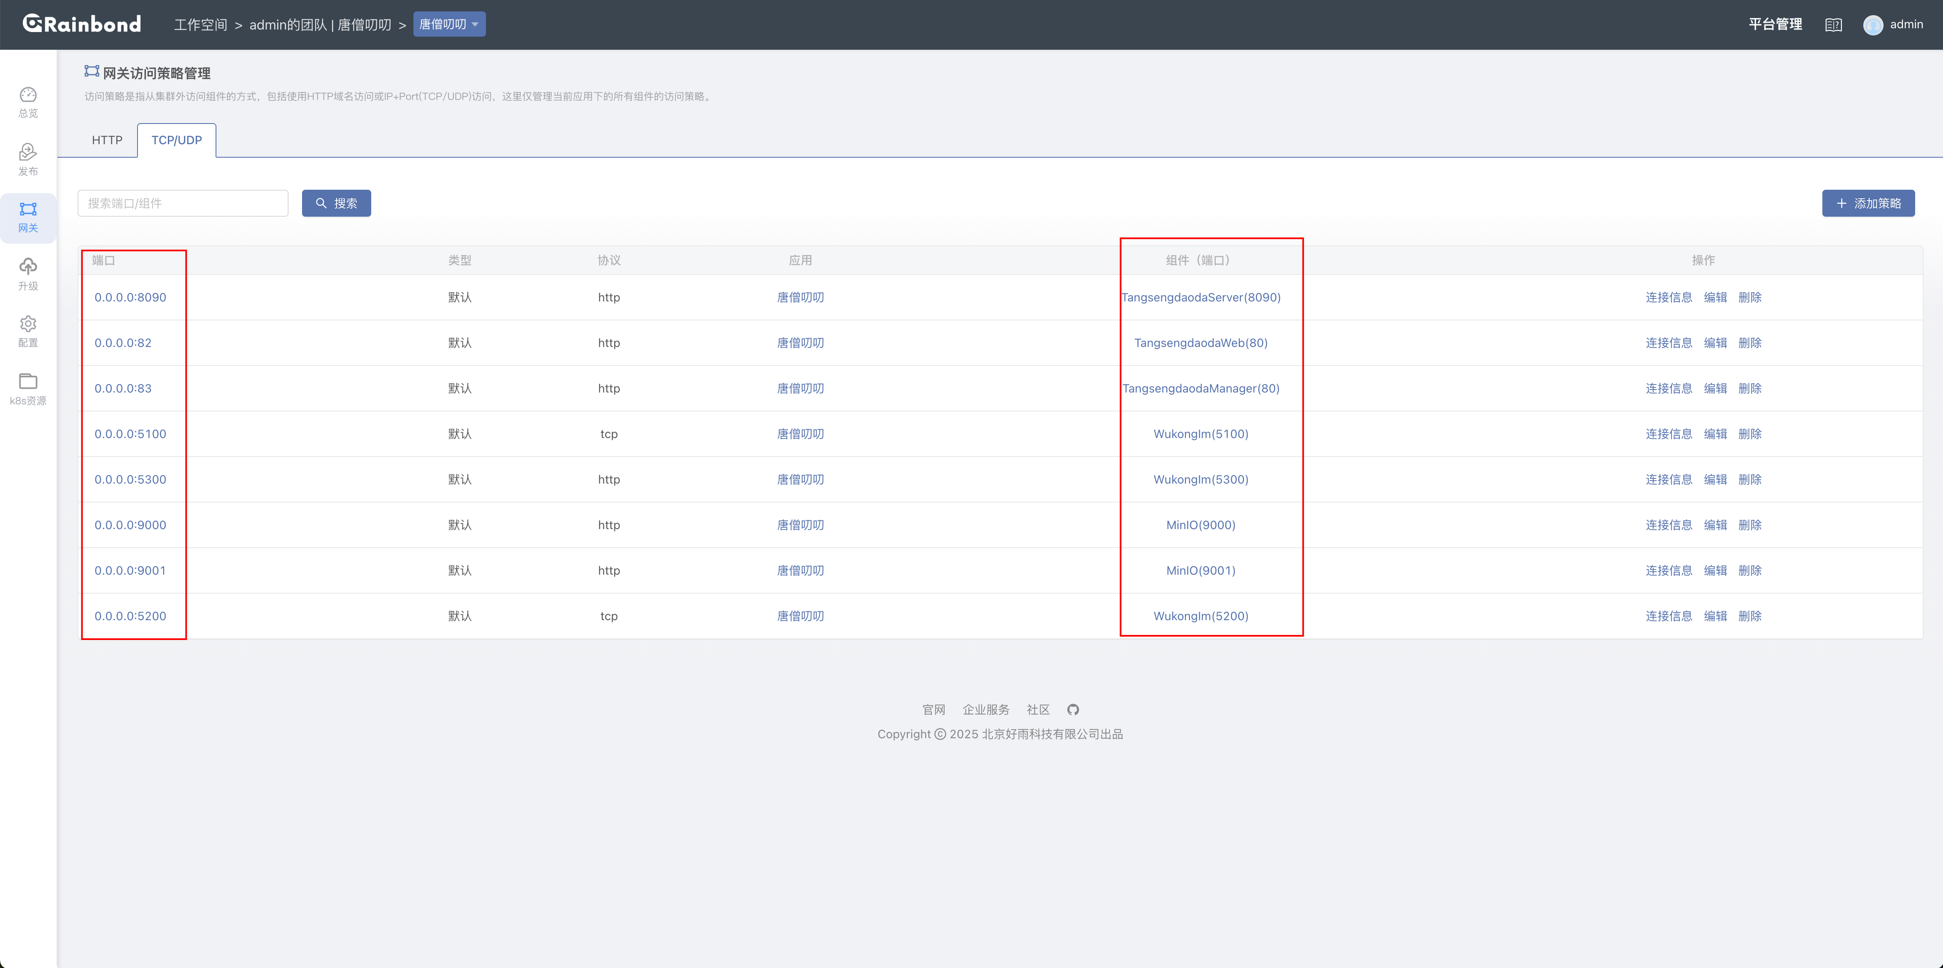Select the 网关 gateway sidebar icon
The height and width of the screenshot is (968, 1943).
28,210
